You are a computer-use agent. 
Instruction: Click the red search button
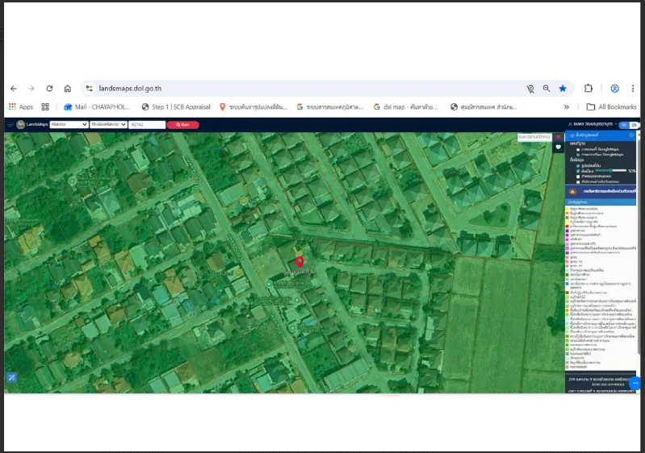coord(183,124)
